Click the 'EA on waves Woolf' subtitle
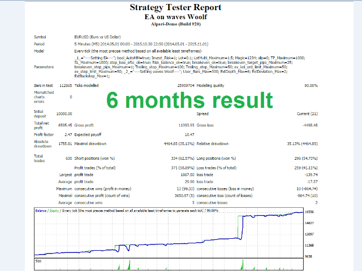Viewport: 362px width, 271px height. [x=176, y=17]
